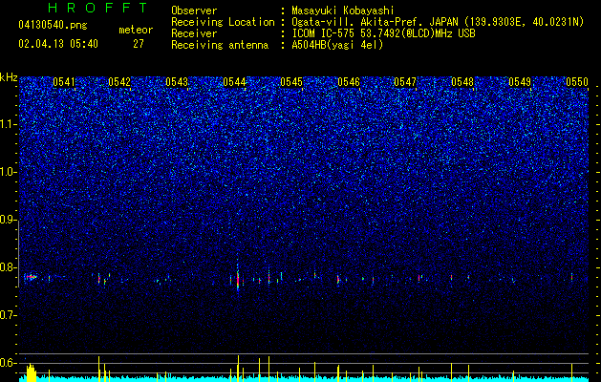Click the 0.7 kHz axis label
This screenshot has height=382, width=601.
pos(8,315)
